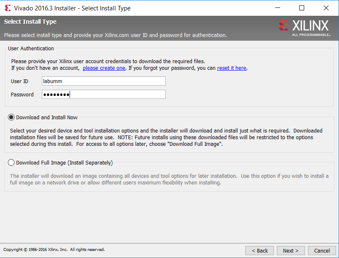Click the Xilinx logo in header
339x258 pixels.
point(304,28)
